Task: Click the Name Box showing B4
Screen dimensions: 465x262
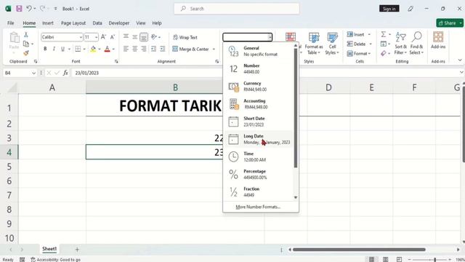Action: [20, 73]
